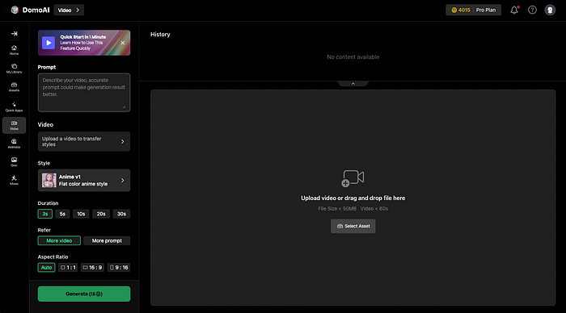Click the No content available text
Image resolution: width=566 pixels, height=313 pixels.
(353, 57)
